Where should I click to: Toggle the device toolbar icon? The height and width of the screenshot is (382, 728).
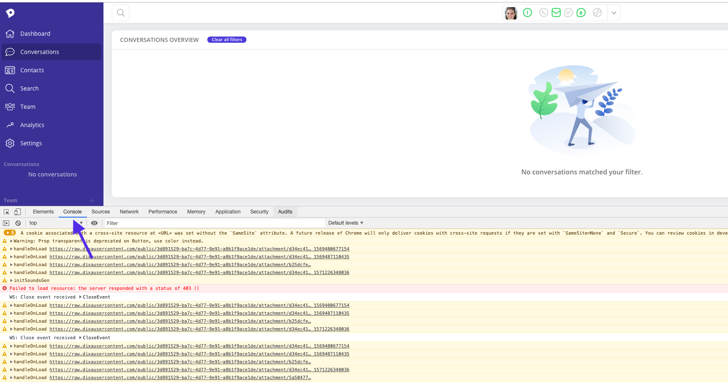17,212
